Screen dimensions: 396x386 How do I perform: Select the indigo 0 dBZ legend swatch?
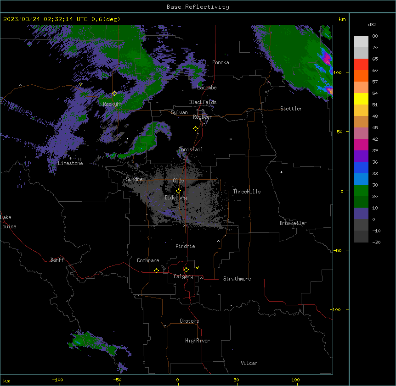click(x=361, y=214)
